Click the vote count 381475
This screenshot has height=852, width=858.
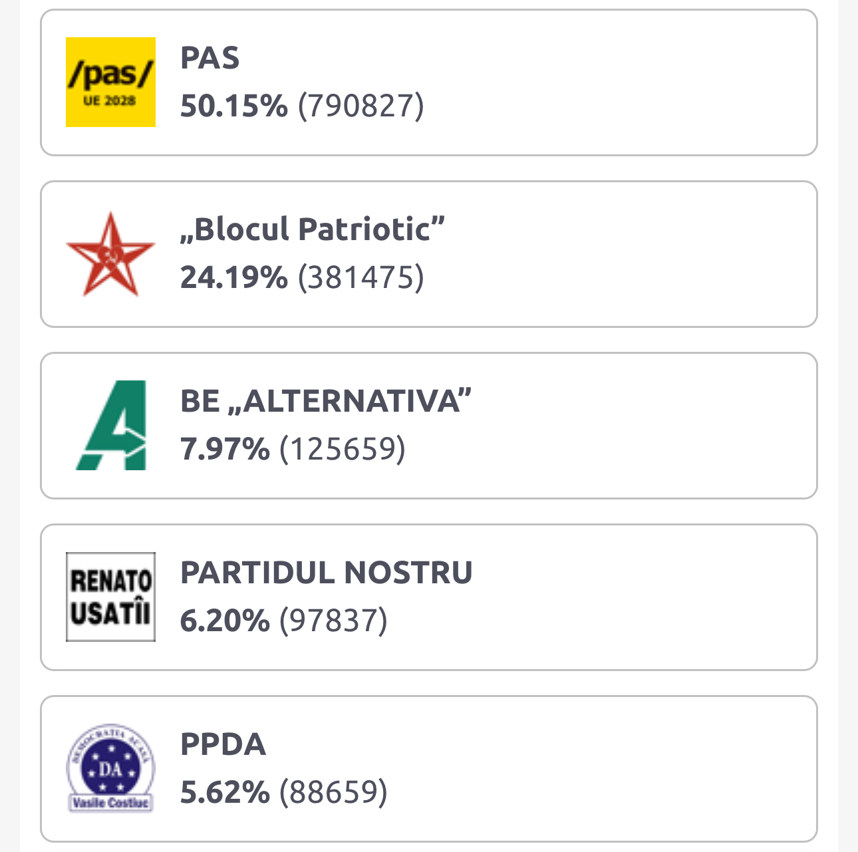[360, 277]
